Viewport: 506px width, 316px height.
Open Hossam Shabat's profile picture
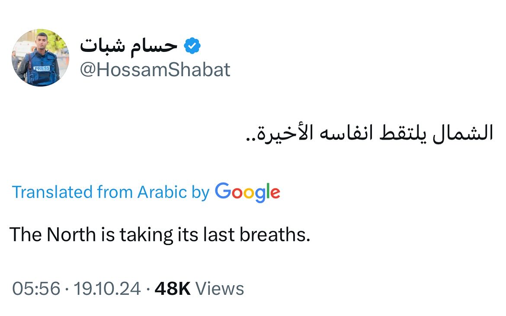click(x=40, y=58)
